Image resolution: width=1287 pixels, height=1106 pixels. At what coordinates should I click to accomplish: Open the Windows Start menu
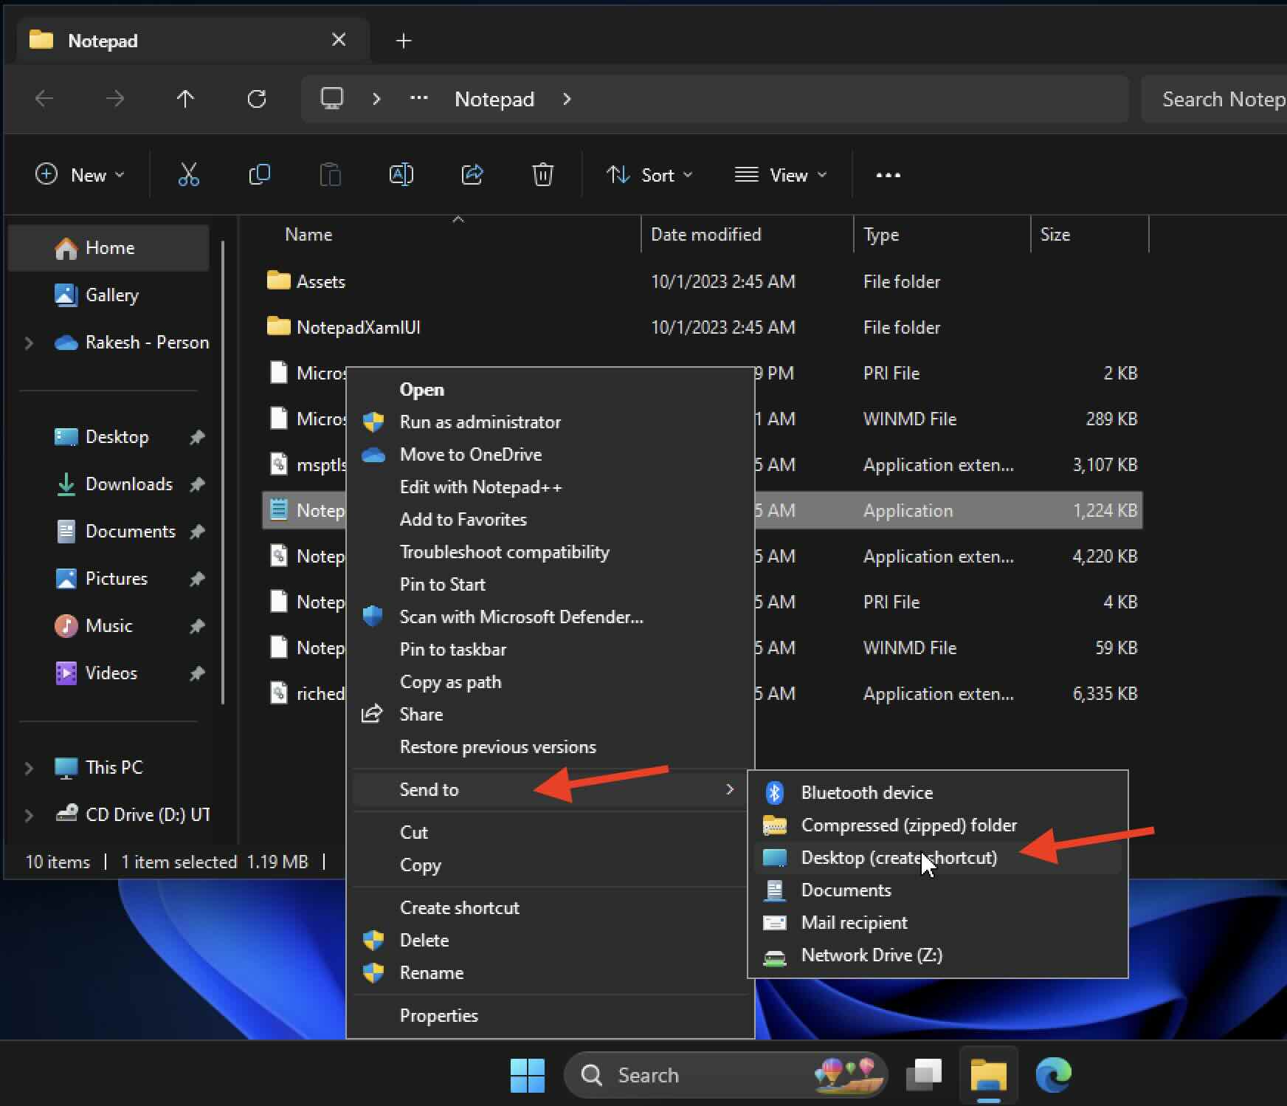tap(527, 1075)
